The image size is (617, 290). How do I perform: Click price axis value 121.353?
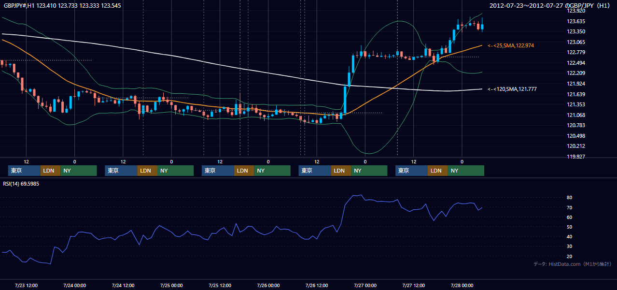576,104
